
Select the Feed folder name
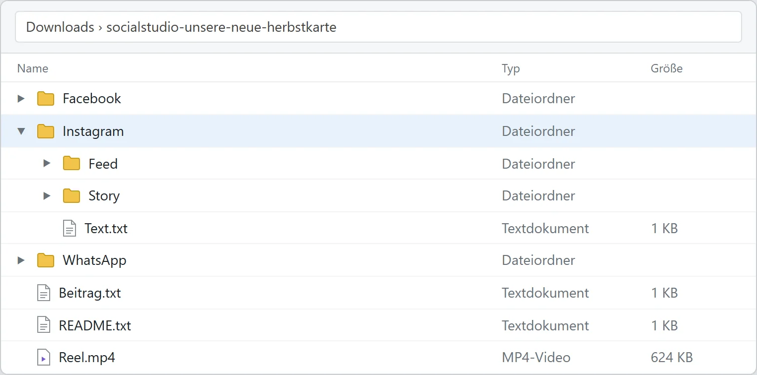(103, 164)
